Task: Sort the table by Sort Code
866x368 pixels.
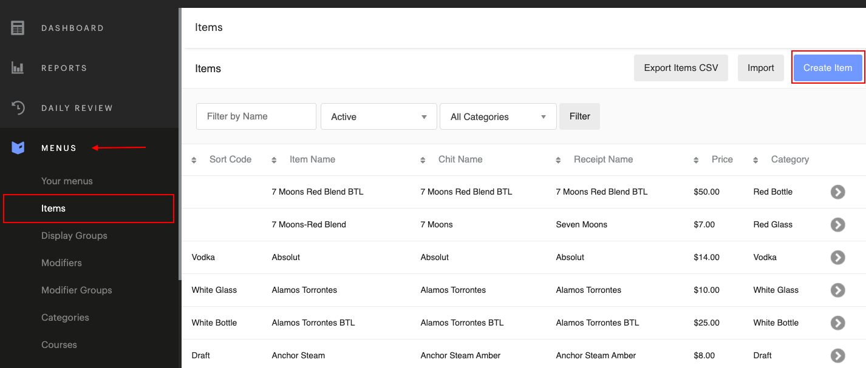Action: click(x=230, y=159)
